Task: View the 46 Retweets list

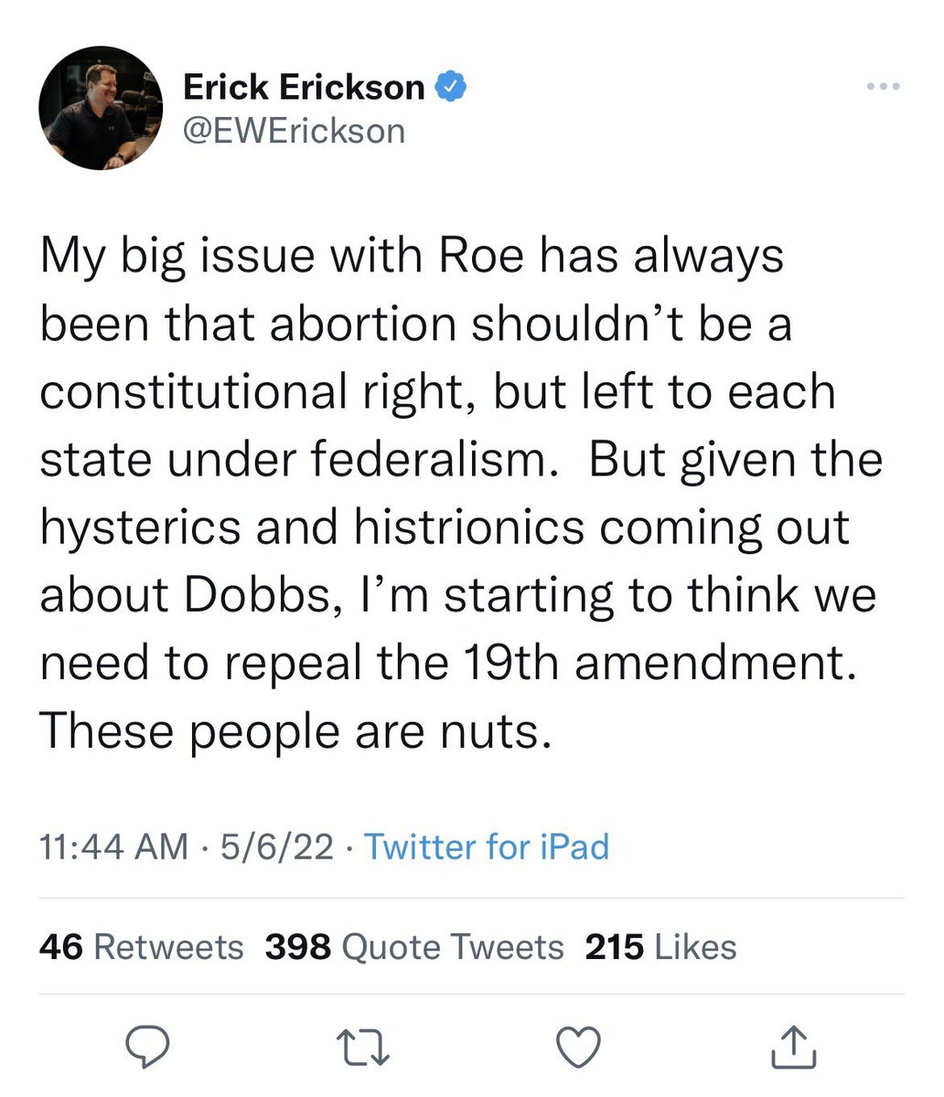Action: [142, 947]
